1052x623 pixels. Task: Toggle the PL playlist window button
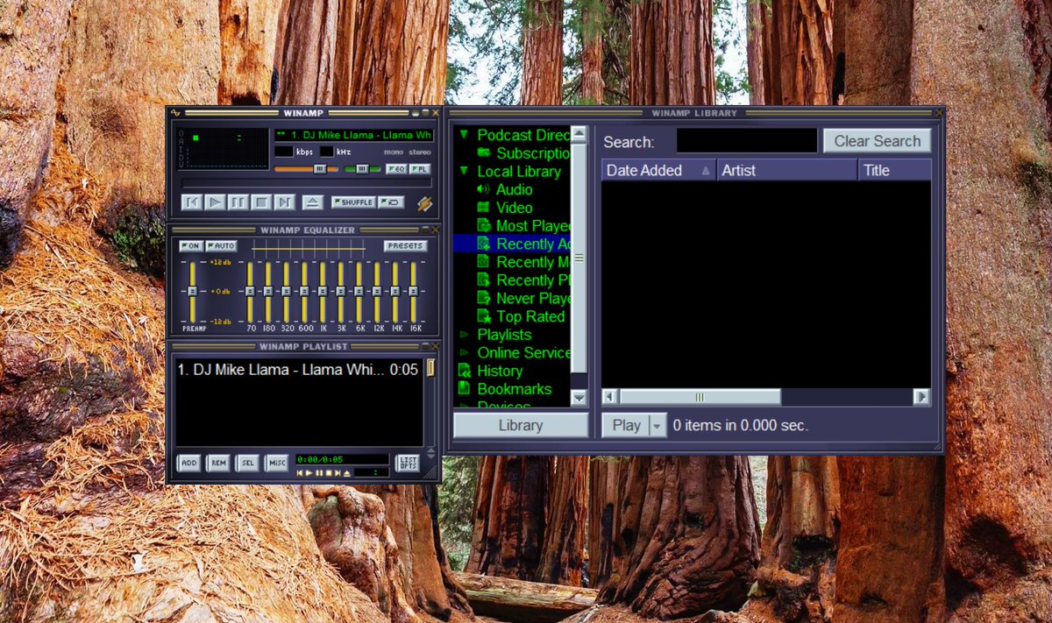click(420, 168)
